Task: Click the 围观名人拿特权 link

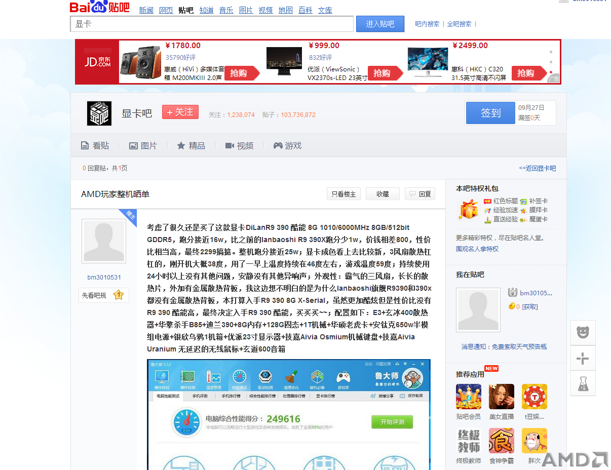Action: [477, 249]
